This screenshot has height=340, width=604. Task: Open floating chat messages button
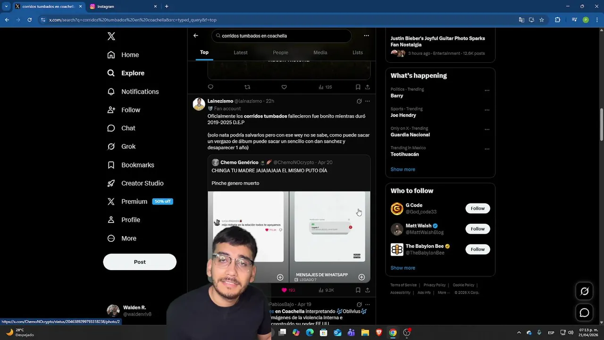584,313
